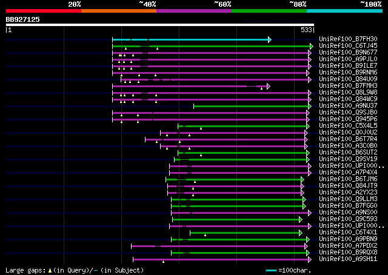Select the UniRef100_A9NS00 label

click(x=348, y=213)
